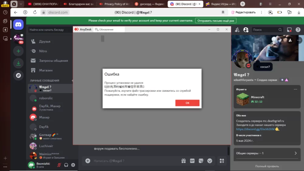Click Отправить письмо ещё раз button

(x=216, y=21)
